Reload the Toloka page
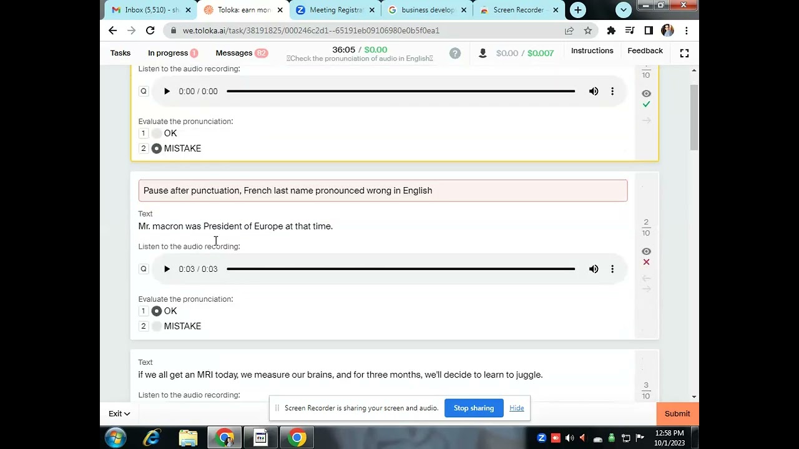The width and height of the screenshot is (799, 449). (x=150, y=31)
